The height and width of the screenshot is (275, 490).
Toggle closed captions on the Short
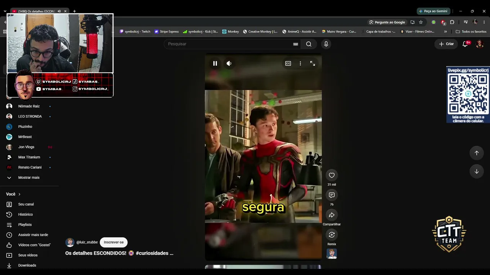point(288,63)
